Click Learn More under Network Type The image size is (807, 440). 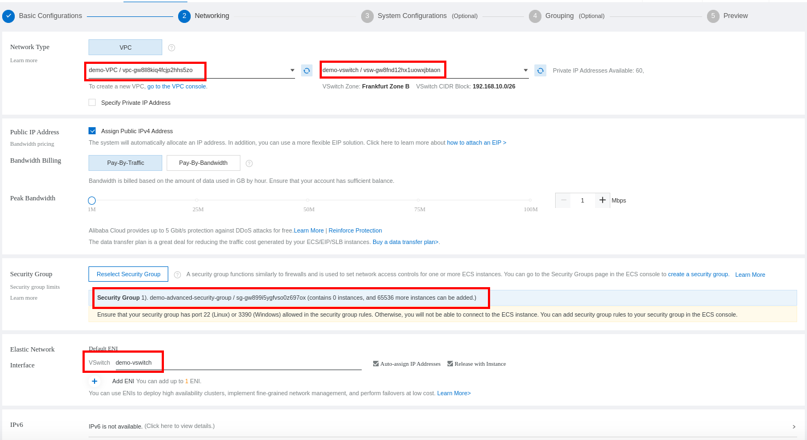coord(23,60)
